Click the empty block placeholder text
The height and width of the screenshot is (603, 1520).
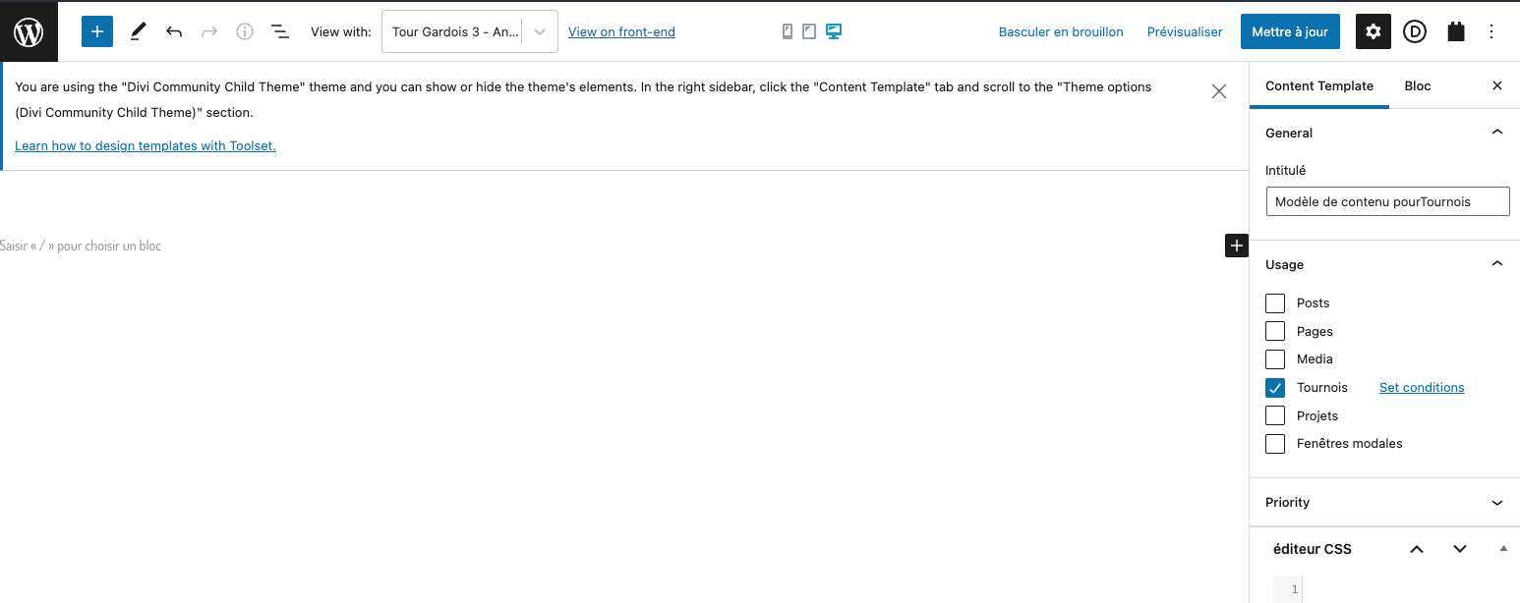click(x=81, y=246)
